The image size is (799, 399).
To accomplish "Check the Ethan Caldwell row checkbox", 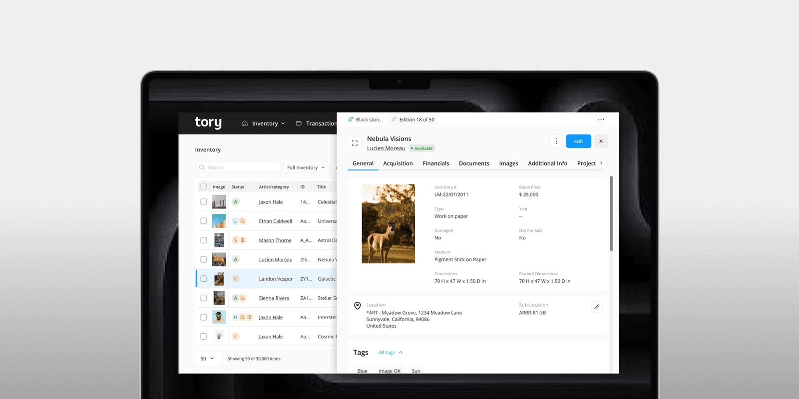I will [203, 221].
